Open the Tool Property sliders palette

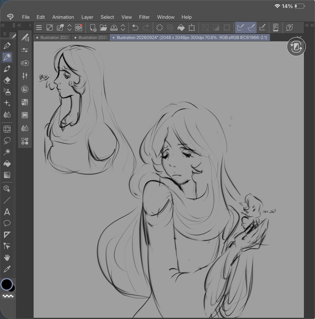click(25, 50)
